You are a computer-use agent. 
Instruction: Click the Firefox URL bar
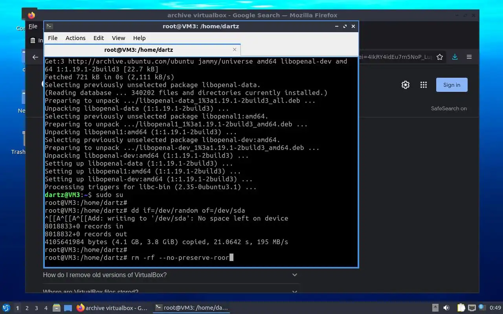click(395, 57)
